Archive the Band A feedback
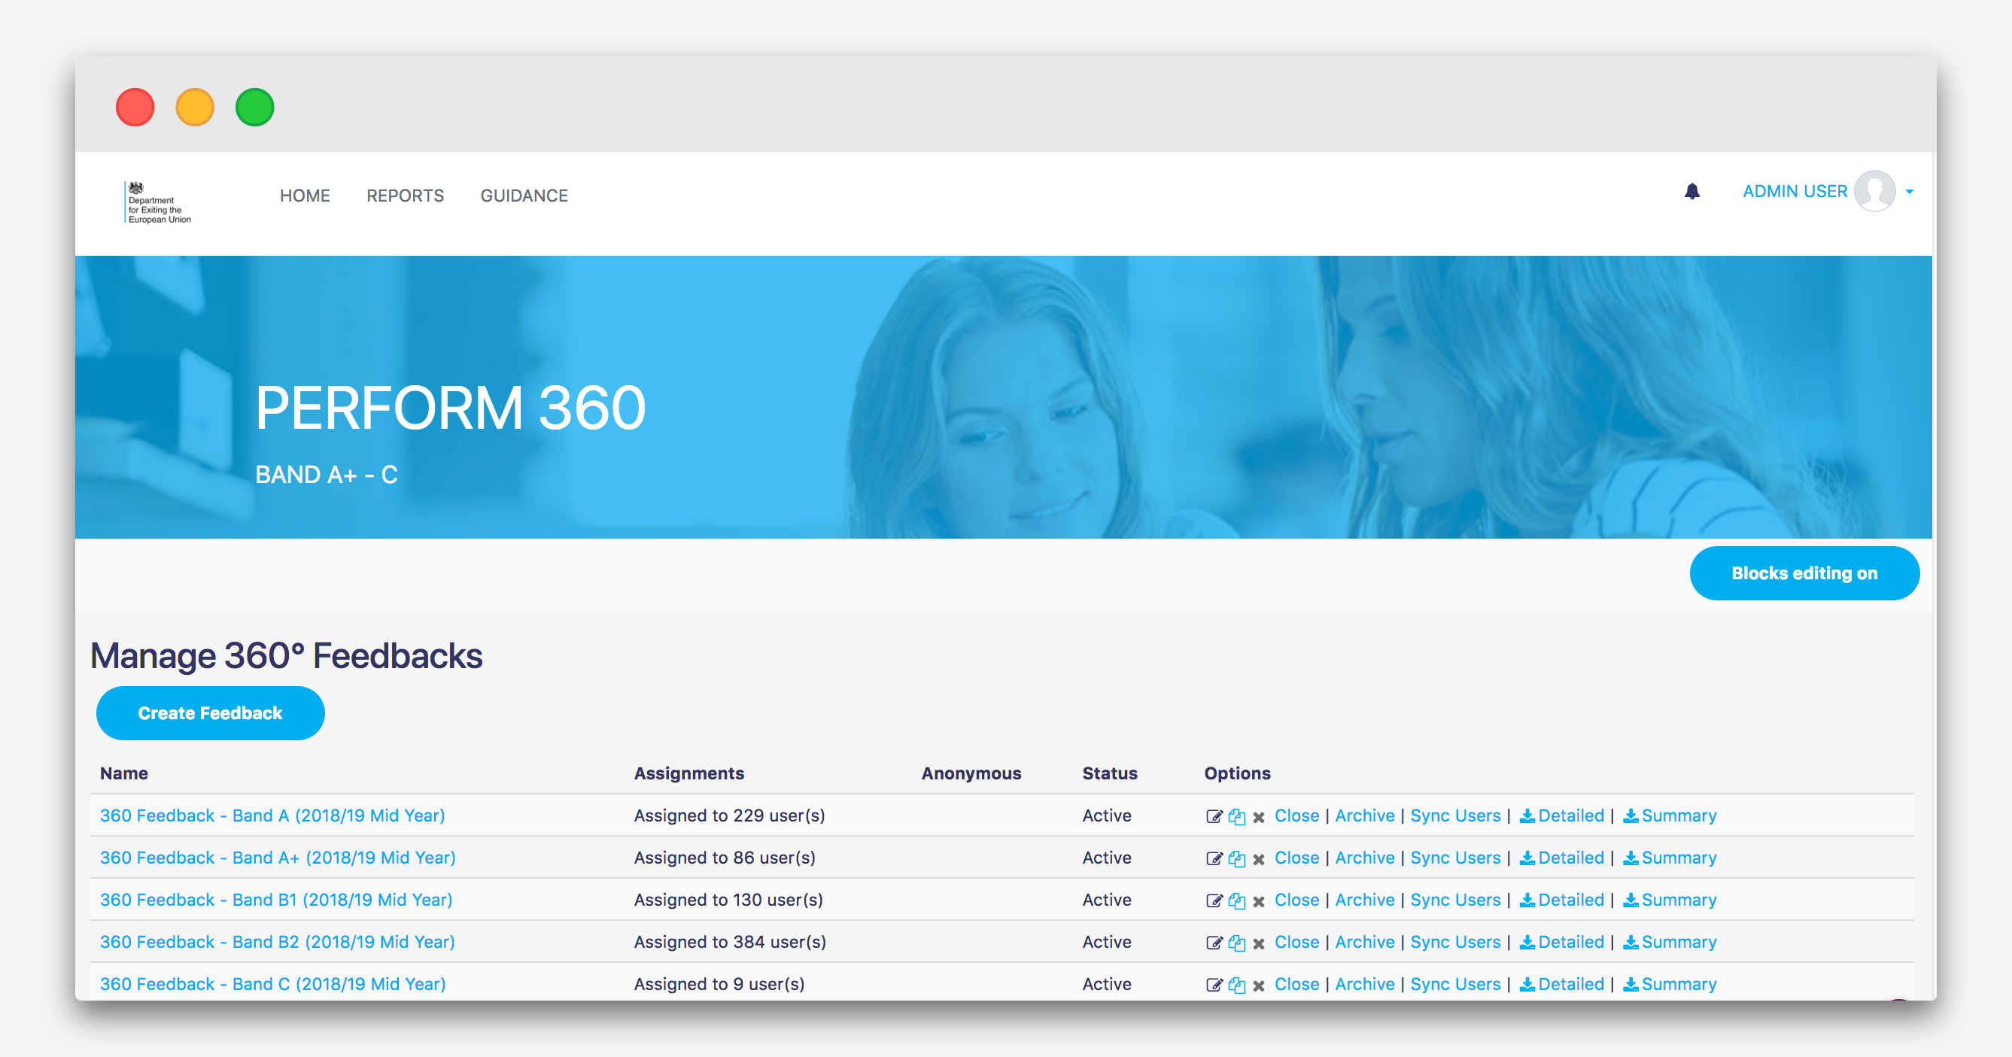This screenshot has height=1057, width=2012. [1364, 816]
